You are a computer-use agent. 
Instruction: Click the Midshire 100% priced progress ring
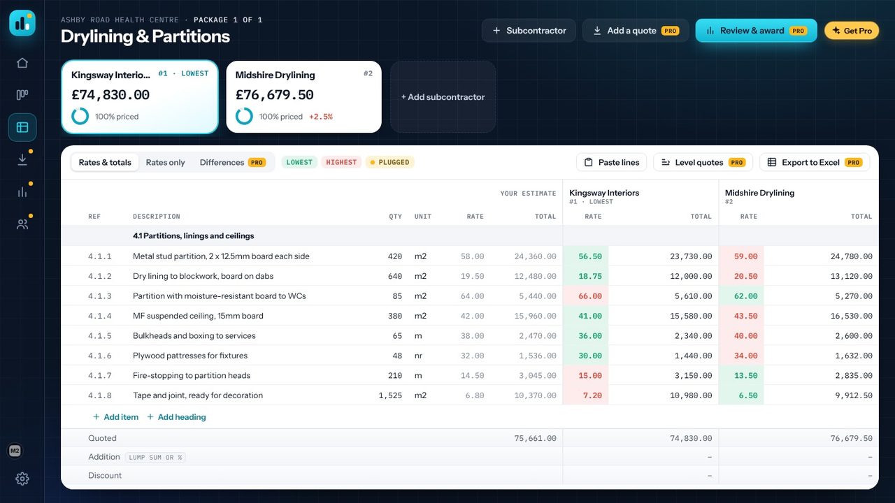tap(244, 116)
